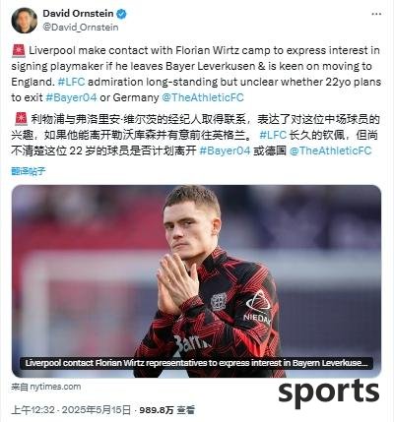
Task: Open David Ornstein's profile avatar
Action: pyautogui.click(x=25, y=21)
